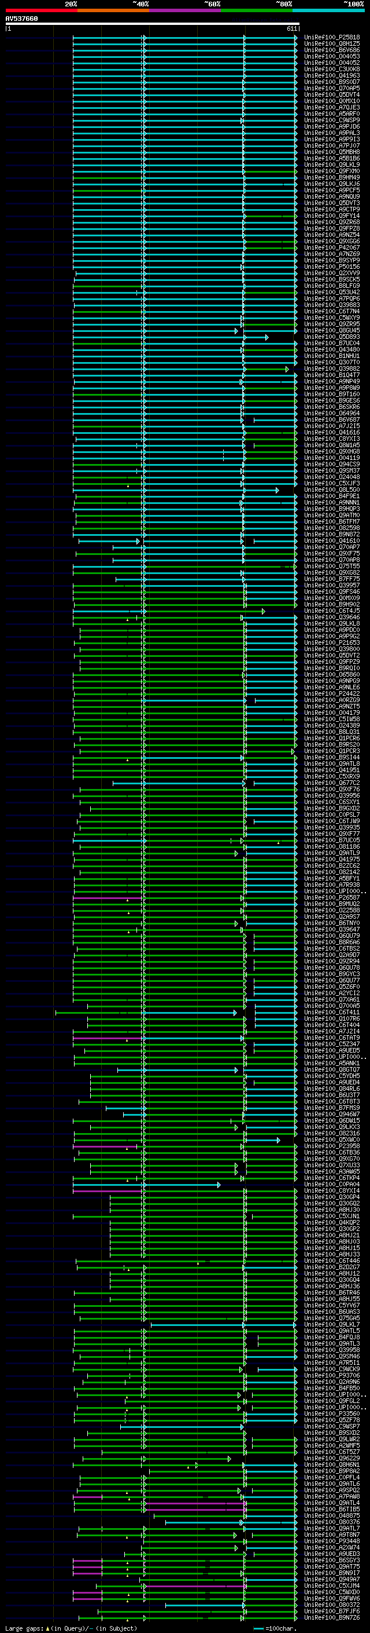Select the label UniRef100_Q9LKL9
The image size is (370, 1633).
point(332,165)
